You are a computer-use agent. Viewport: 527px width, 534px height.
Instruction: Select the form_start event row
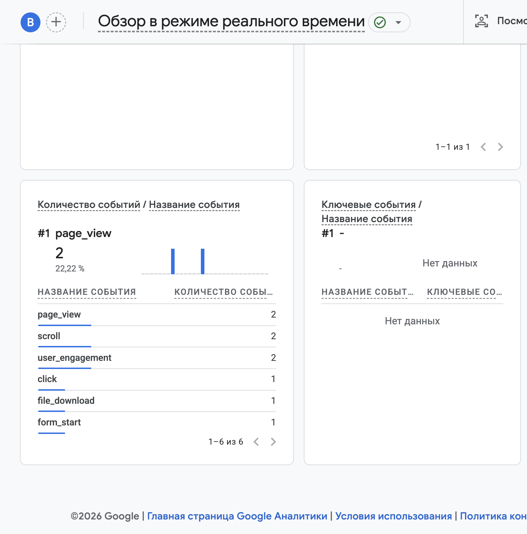pos(157,423)
